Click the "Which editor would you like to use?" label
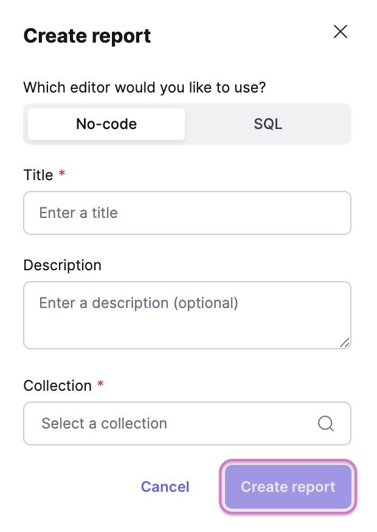This screenshot has width=377, height=532. tap(145, 87)
